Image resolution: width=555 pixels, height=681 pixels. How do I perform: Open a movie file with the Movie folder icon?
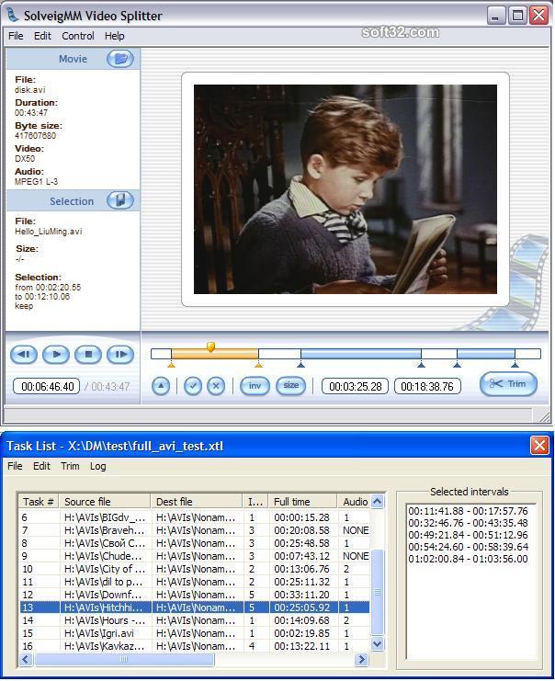click(119, 59)
